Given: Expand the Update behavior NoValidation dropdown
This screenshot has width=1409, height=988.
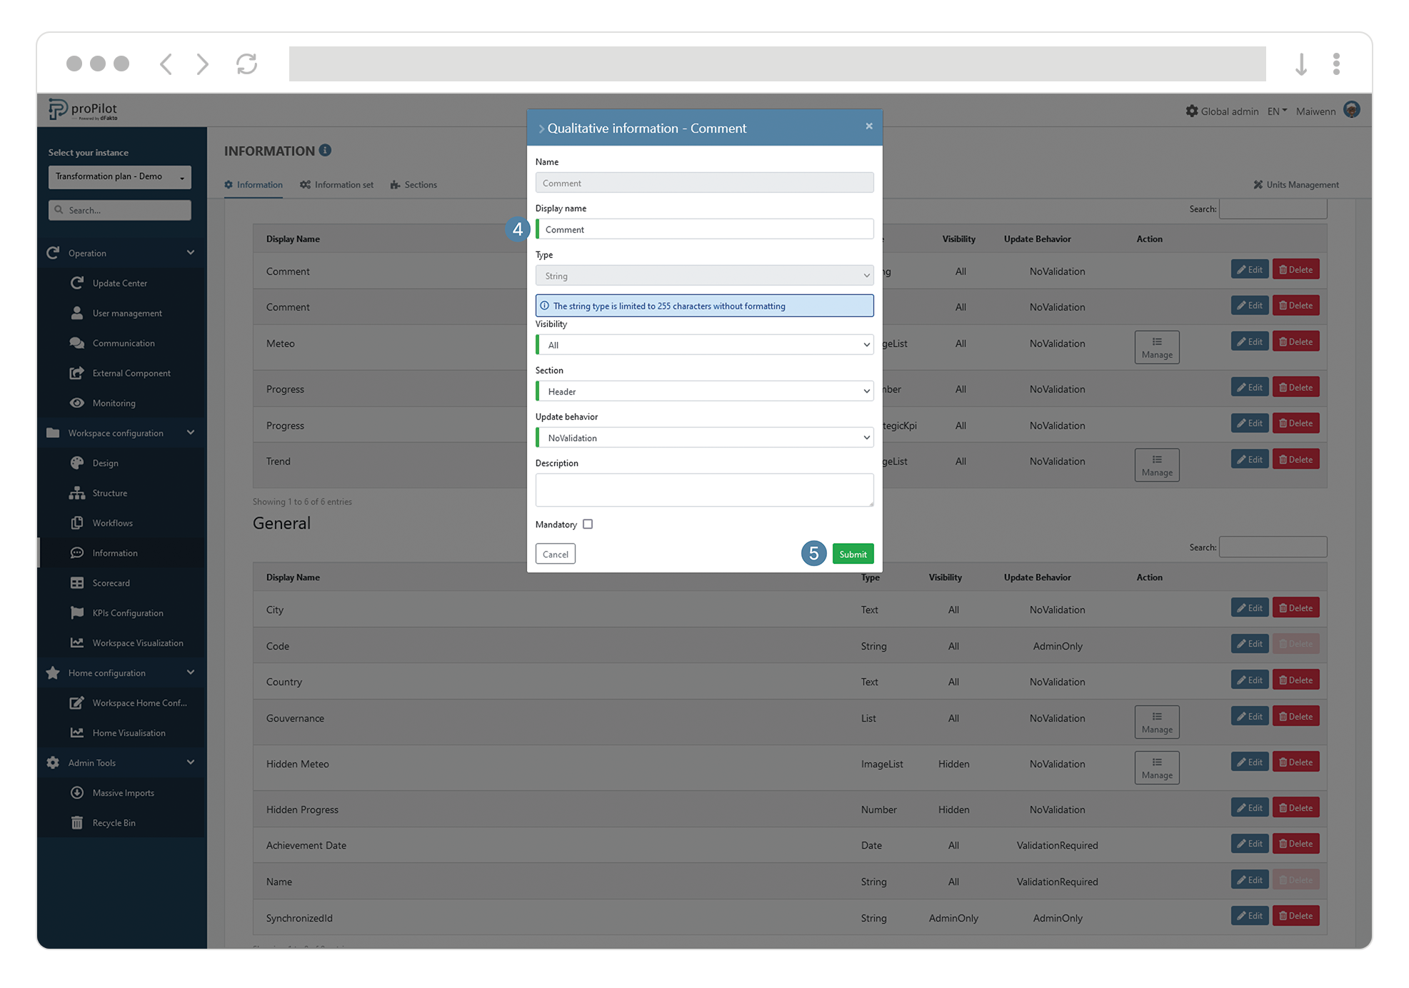Looking at the screenshot, I should [x=704, y=438].
